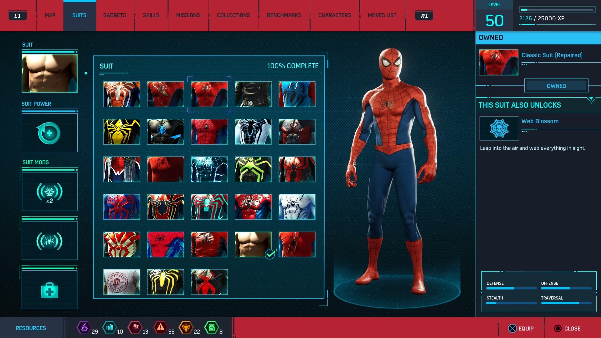Viewport: 601px width, 338px height.
Task: Go to the Moves List tab
Action: click(x=382, y=15)
